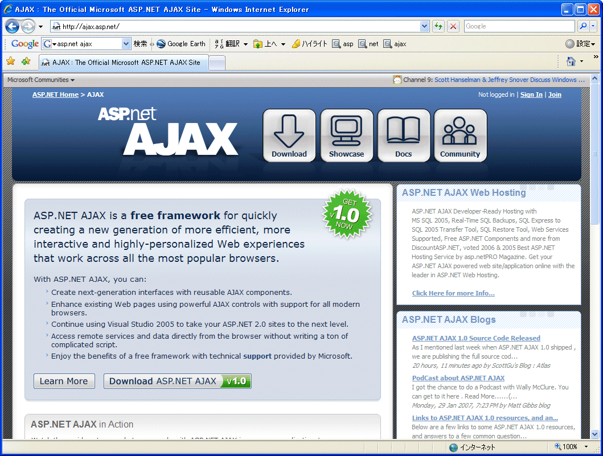The image size is (603, 456).
Task: Refresh the page with the green arrows icon
Action: pyautogui.click(x=438, y=27)
